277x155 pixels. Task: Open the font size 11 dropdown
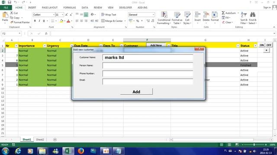coord(62,15)
